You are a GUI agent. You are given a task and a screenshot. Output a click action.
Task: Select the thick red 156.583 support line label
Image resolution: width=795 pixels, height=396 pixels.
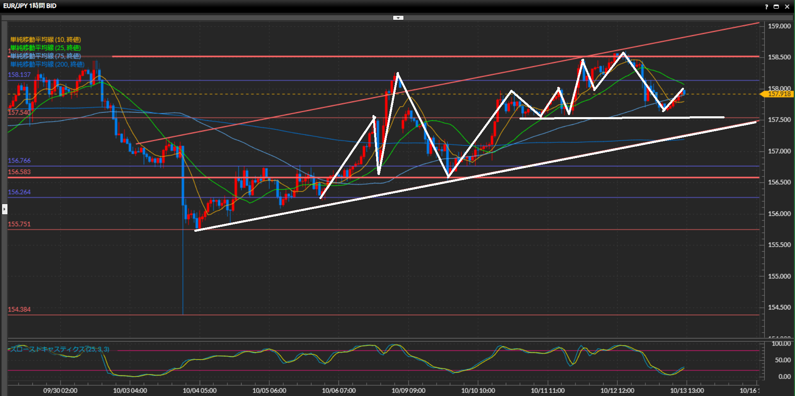(x=19, y=172)
